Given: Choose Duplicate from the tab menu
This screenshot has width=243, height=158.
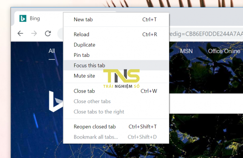Looking at the screenshot, I should [x=116, y=45].
